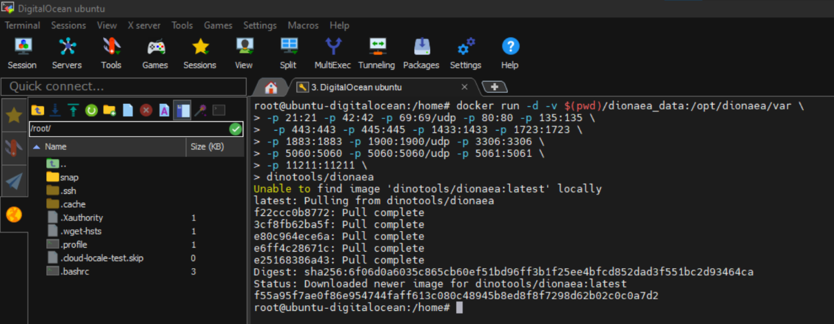Delete selected file with red X icon
834x324 pixels.
coord(146,110)
